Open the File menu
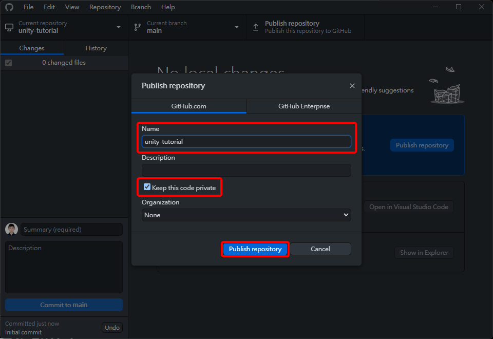The width and height of the screenshot is (493, 339). [28, 7]
